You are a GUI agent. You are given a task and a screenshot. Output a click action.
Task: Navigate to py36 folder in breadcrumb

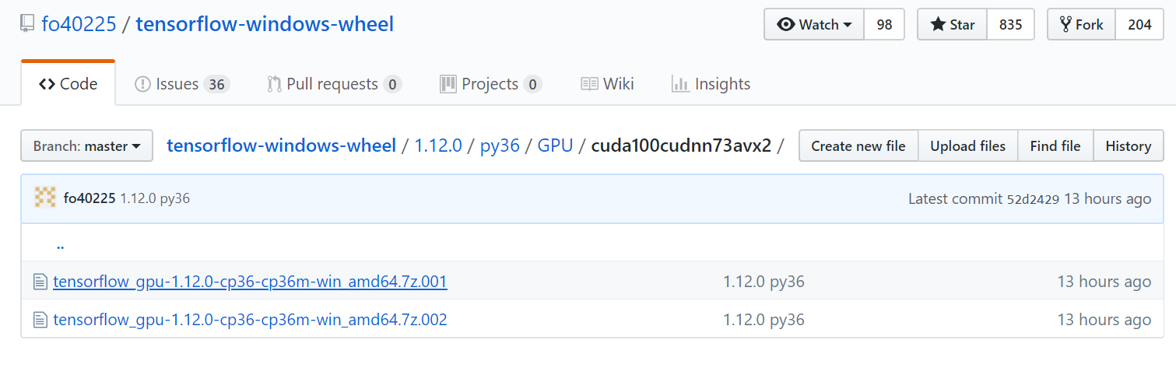click(x=500, y=145)
